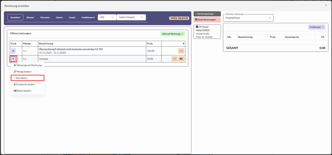
Task: Click the card icon in Ortstaxe row
Action: (x=181, y=59)
